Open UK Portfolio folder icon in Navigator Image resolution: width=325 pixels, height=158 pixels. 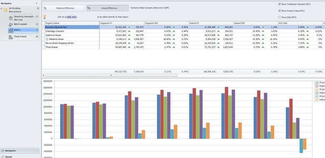[x=6, y=10]
